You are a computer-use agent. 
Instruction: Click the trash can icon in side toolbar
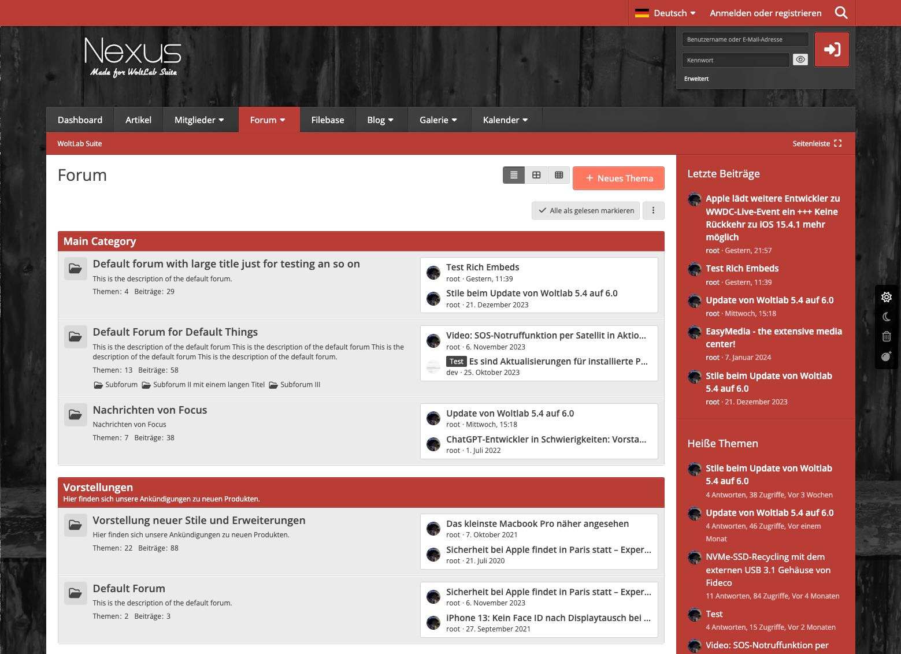coord(886,336)
